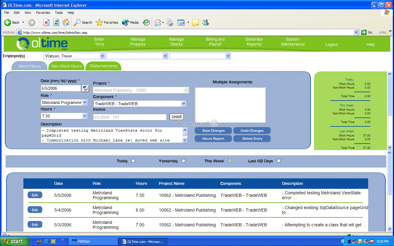
Task: Switch to the Non-Work Hours tab
Action: click(66, 66)
